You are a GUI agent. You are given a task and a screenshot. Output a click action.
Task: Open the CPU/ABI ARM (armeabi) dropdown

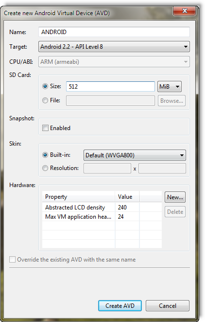point(114,61)
